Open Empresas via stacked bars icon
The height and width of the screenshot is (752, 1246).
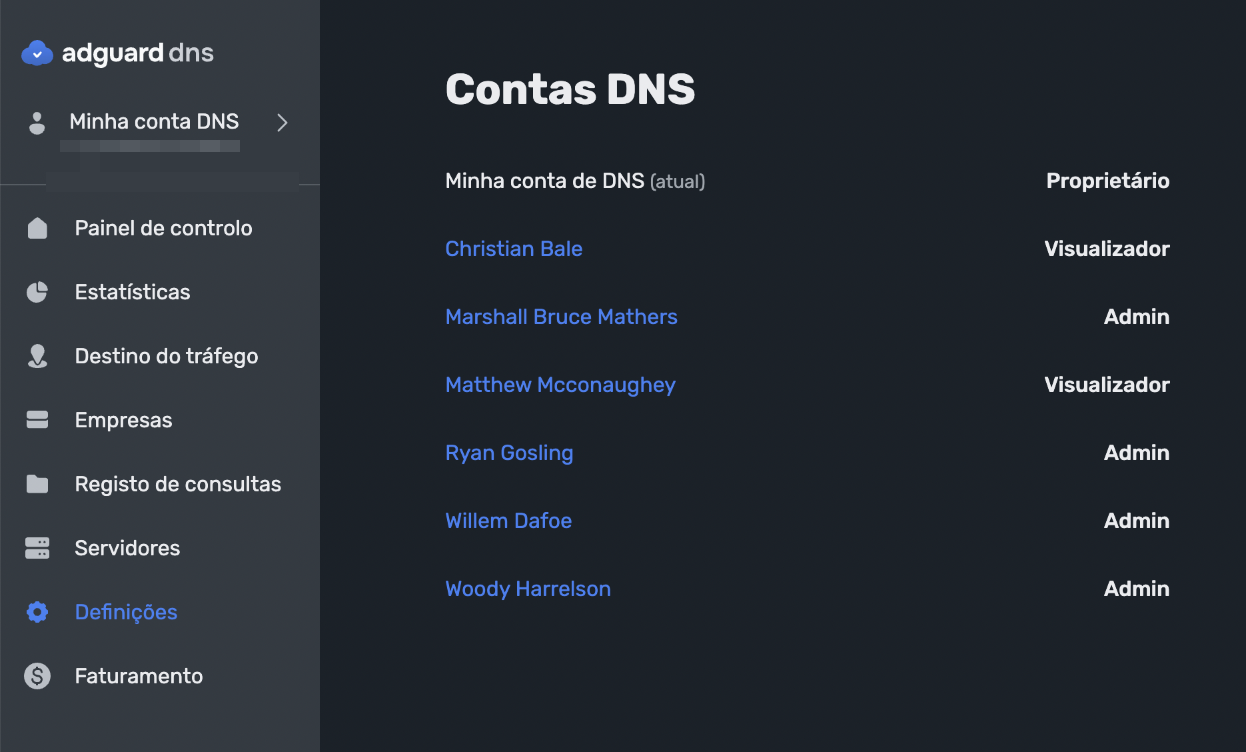(37, 419)
